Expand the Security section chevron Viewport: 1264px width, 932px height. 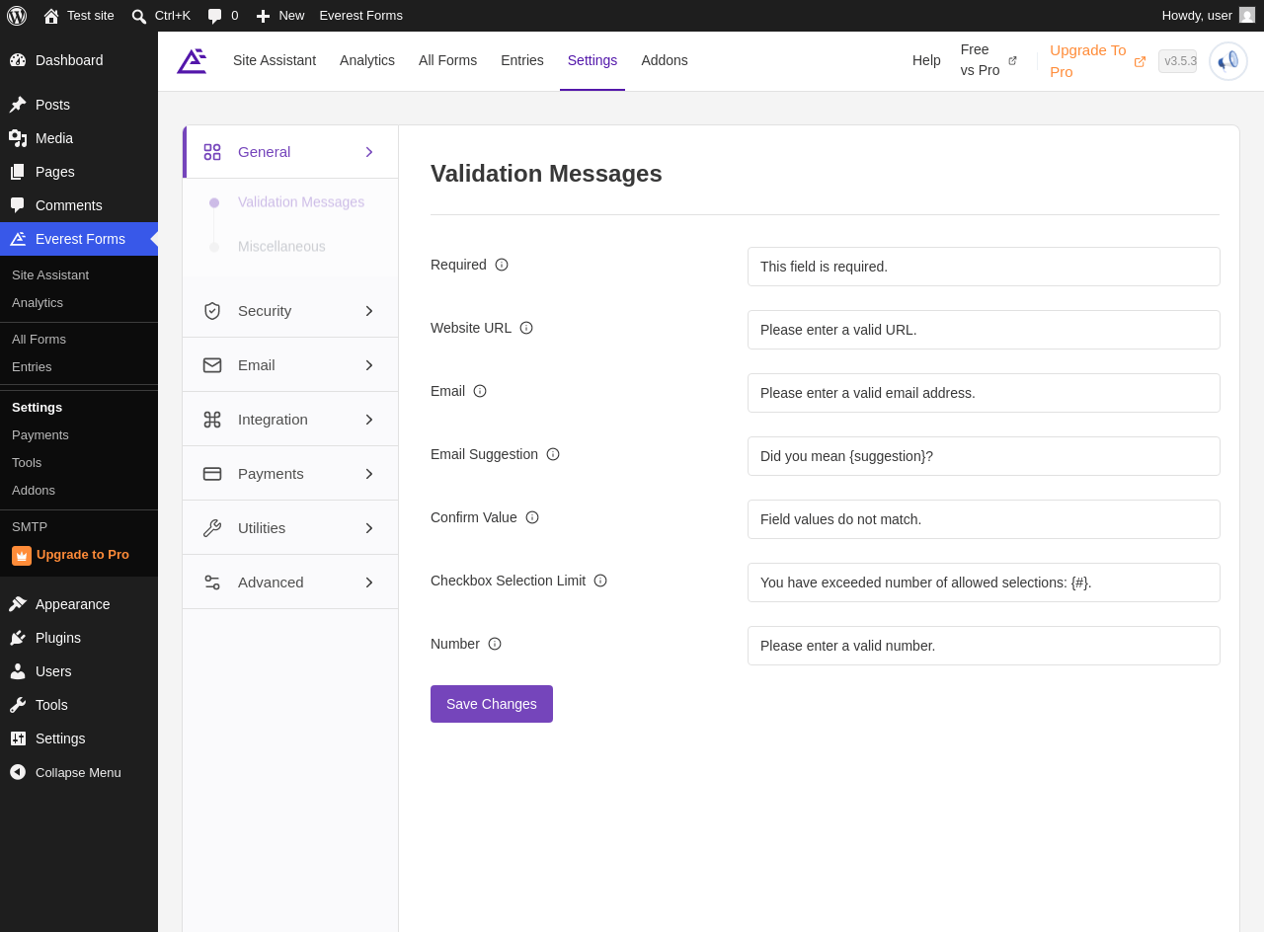click(369, 311)
